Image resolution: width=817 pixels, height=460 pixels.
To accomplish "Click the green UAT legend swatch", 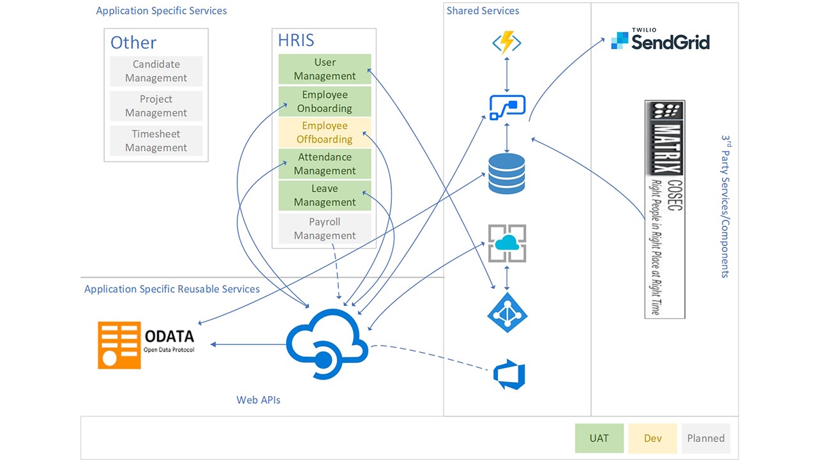I will [x=599, y=438].
